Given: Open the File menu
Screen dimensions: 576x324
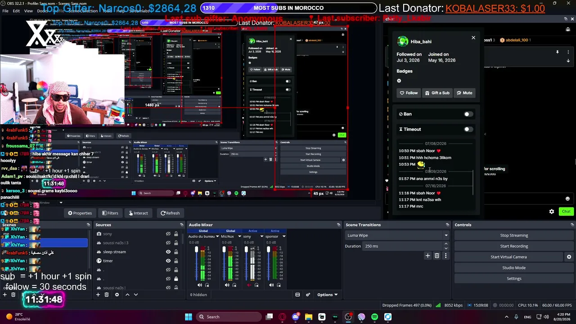Looking at the screenshot, I should coord(5,11).
